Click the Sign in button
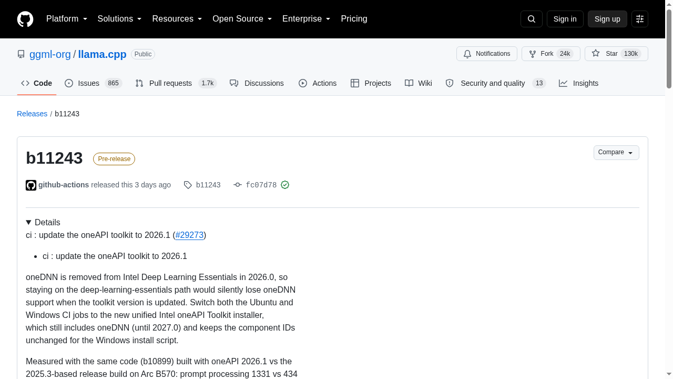673x379 pixels. click(565, 19)
